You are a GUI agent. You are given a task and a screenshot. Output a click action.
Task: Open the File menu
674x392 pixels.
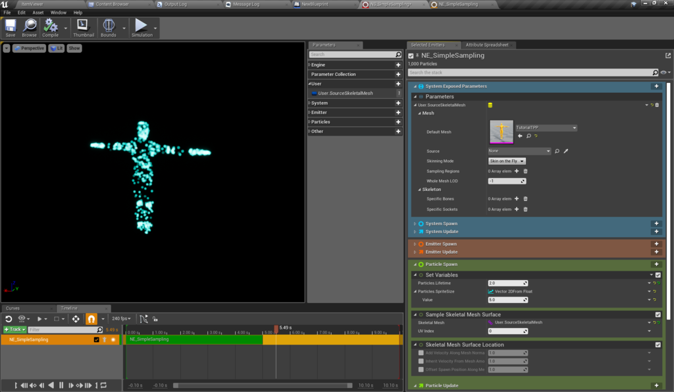click(x=7, y=13)
